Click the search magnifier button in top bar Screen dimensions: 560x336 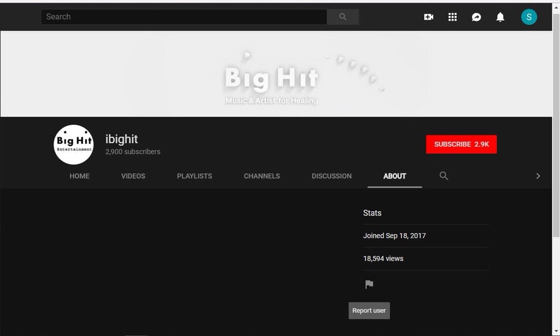[x=343, y=17]
